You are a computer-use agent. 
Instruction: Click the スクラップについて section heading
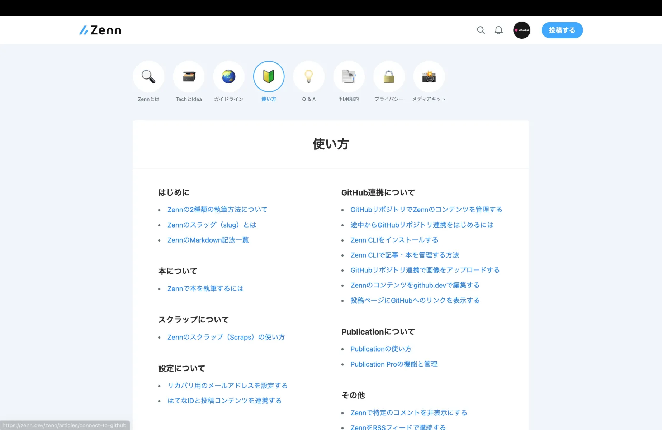click(x=194, y=320)
